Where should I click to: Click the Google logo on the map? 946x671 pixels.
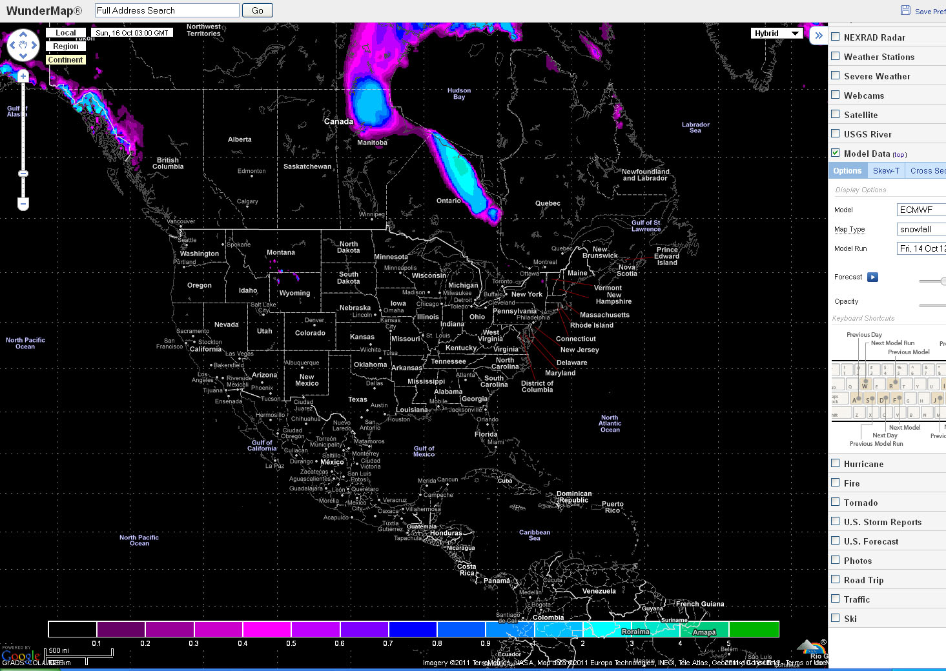pyautogui.click(x=21, y=657)
